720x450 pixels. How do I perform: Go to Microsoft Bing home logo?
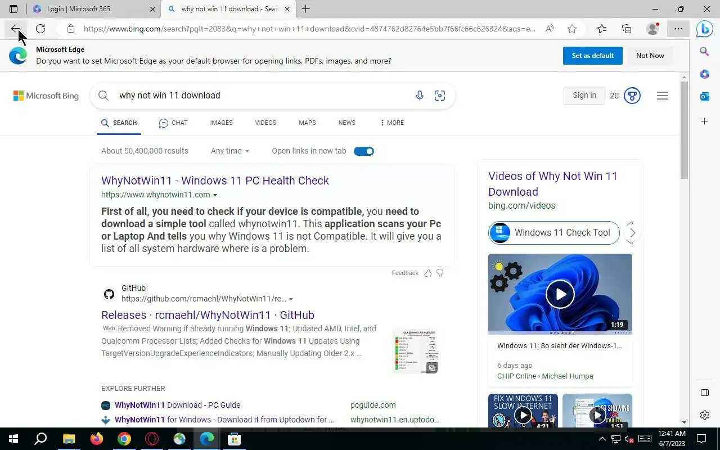[46, 96]
